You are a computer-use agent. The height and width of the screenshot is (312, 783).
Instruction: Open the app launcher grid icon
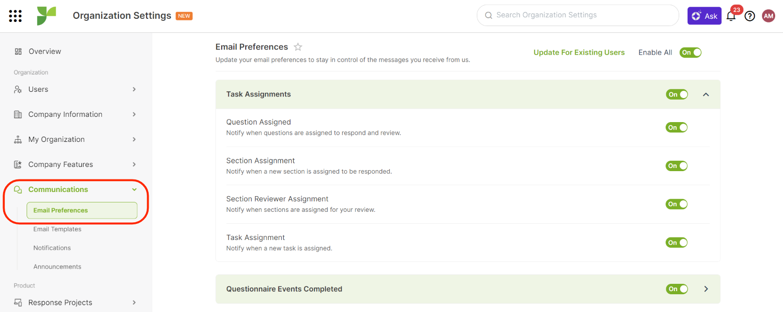tap(16, 16)
